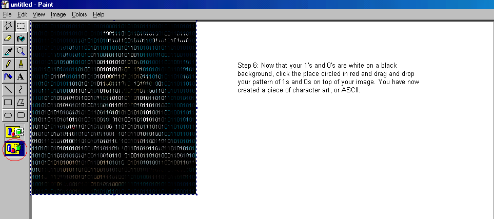494x219 pixels.
Task: Open the Image menu
Action: 58,14
